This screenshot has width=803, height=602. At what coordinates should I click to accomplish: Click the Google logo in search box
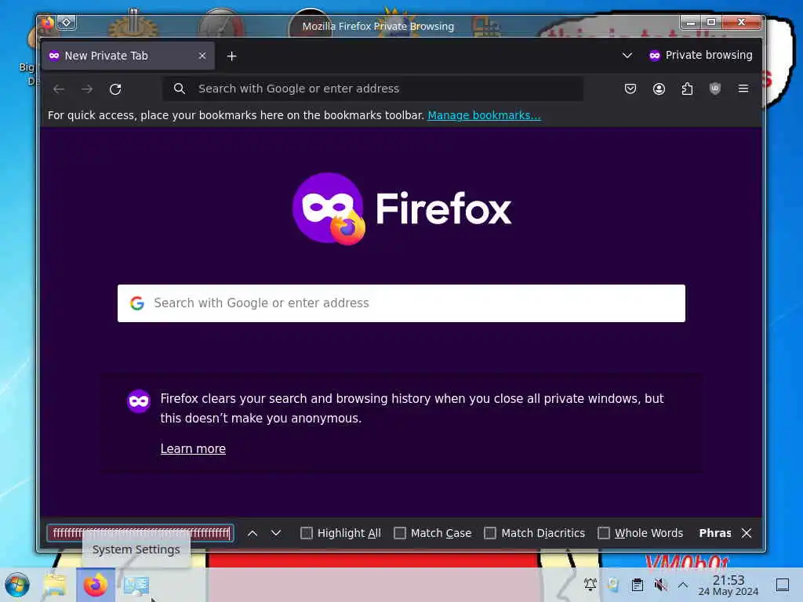tap(136, 303)
